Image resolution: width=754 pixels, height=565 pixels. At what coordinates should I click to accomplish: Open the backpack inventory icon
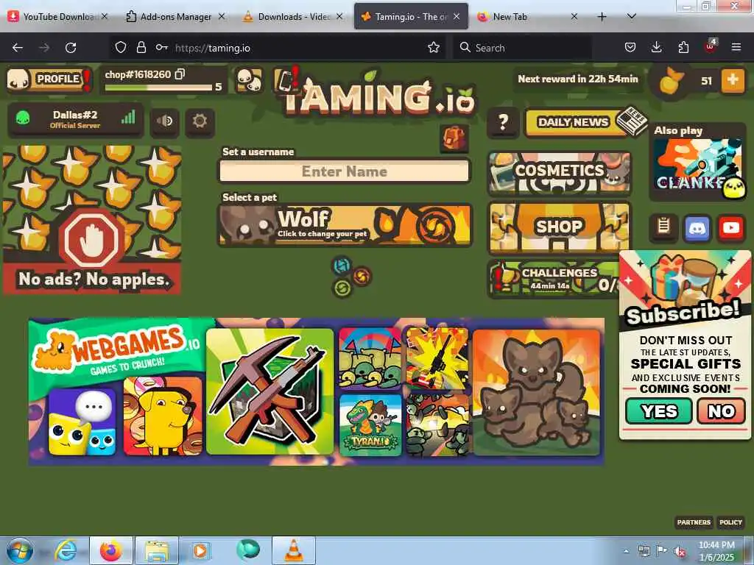(454, 138)
